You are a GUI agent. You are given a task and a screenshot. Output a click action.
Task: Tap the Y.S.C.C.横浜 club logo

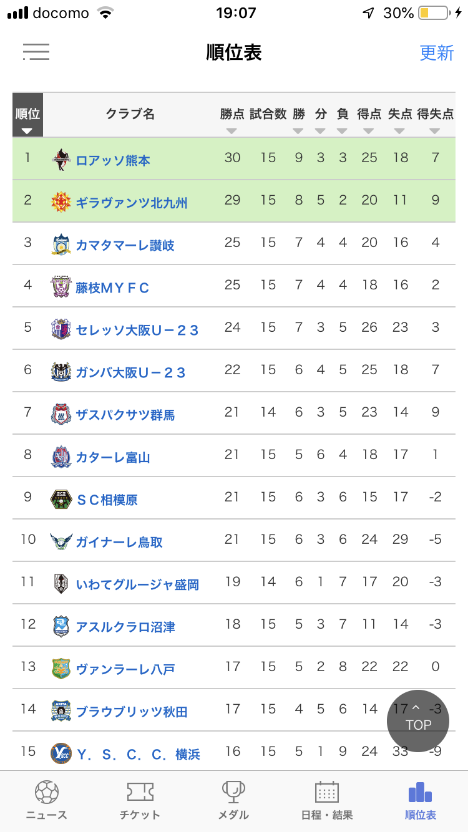pos(61,753)
